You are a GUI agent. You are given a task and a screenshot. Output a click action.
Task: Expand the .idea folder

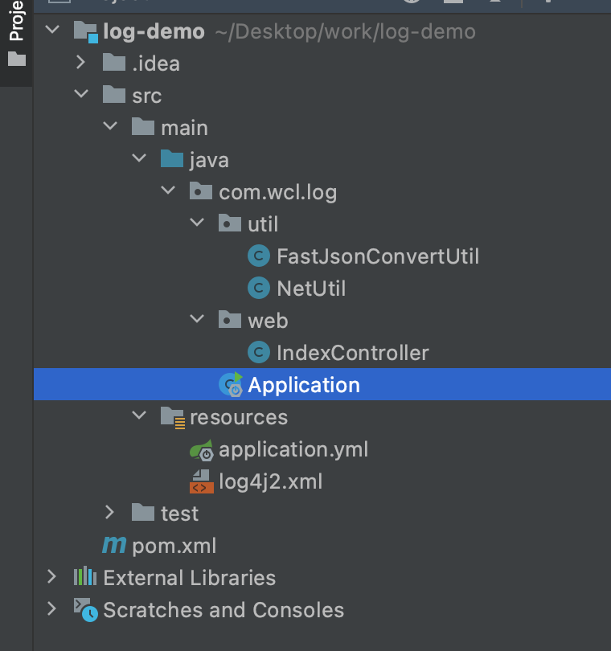[80, 63]
